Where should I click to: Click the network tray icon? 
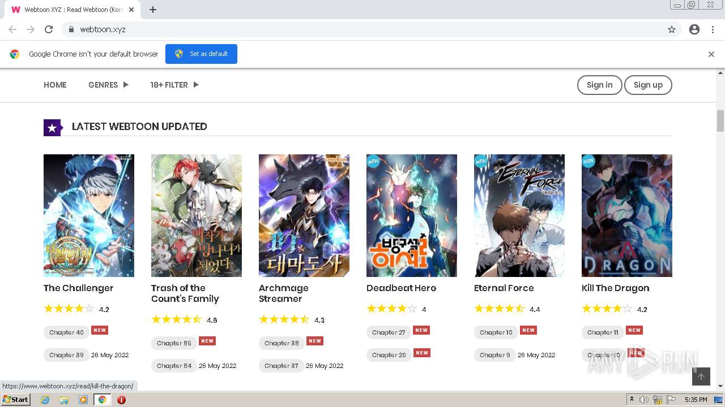[658, 400]
